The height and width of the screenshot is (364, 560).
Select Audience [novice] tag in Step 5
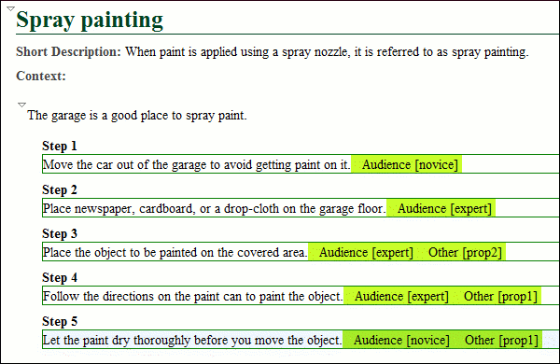pyautogui.click(x=401, y=341)
